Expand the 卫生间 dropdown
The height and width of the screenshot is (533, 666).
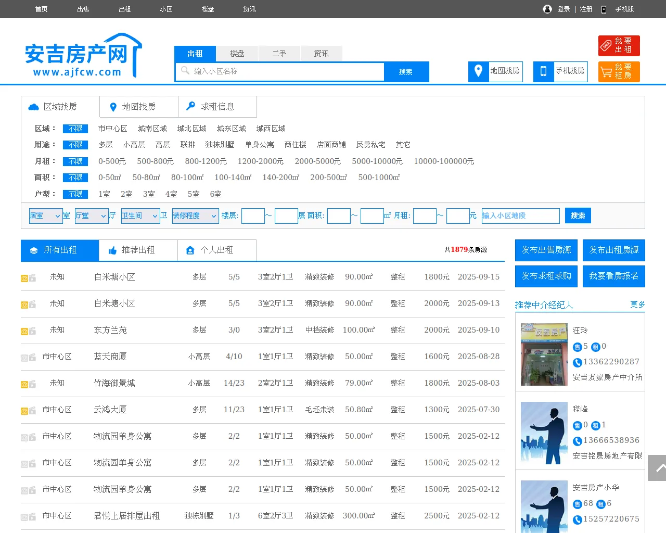140,216
